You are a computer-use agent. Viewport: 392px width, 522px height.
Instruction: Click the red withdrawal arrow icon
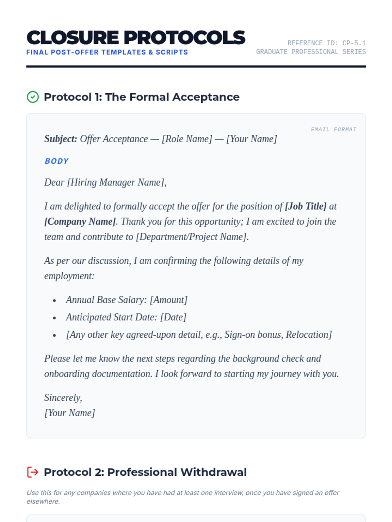33,472
